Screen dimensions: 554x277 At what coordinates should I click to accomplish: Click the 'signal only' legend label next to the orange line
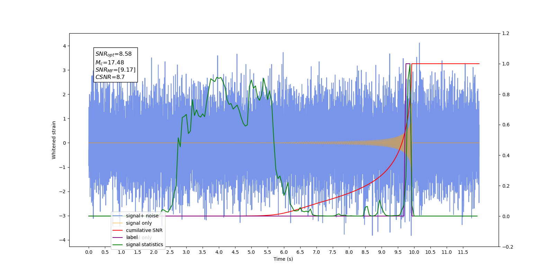(139, 223)
